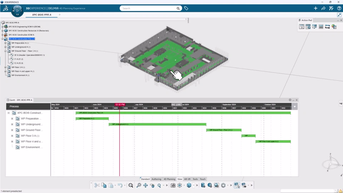
Task: Open the Help question-mark icon
Action: (x=339, y=8)
